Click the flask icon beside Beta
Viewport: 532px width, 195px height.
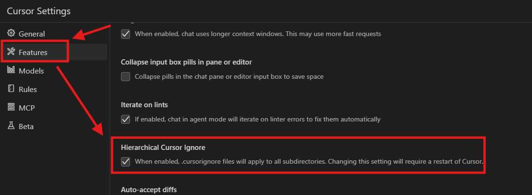[x=11, y=126]
